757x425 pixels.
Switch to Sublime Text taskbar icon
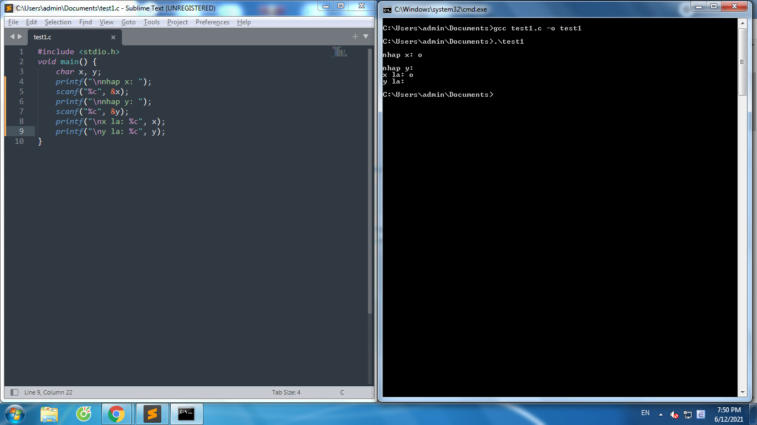pos(152,414)
